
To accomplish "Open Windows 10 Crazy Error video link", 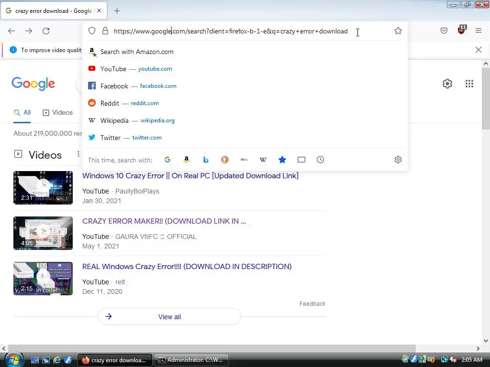I will point(190,176).
